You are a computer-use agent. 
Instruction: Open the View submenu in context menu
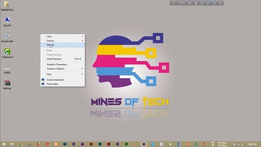[62, 36]
